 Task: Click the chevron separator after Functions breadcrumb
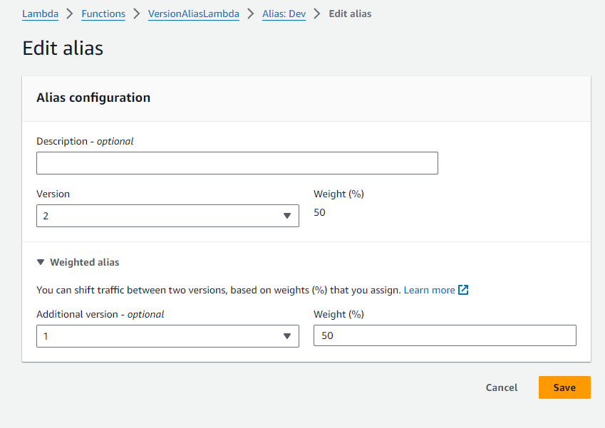pyautogui.click(x=136, y=14)
